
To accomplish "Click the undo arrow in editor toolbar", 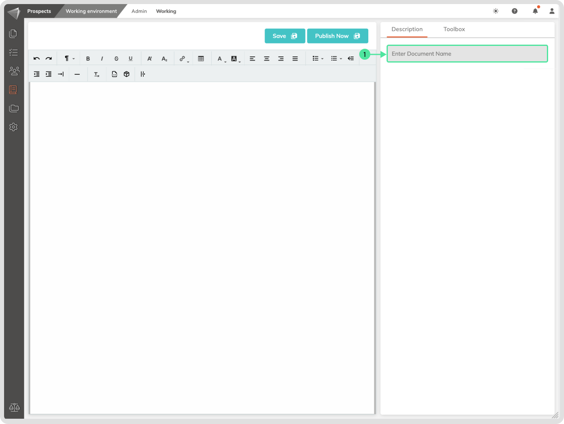I will 37,58.
